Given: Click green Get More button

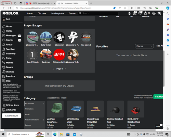Looking at the screenshot, I should pos(158,97).
